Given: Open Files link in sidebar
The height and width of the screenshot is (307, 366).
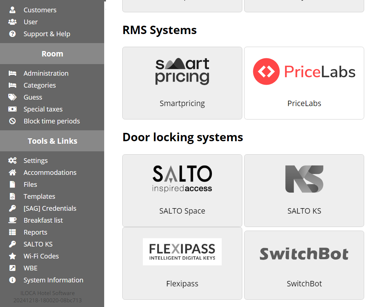Looking at the screenshot, I should pos(30,184).
